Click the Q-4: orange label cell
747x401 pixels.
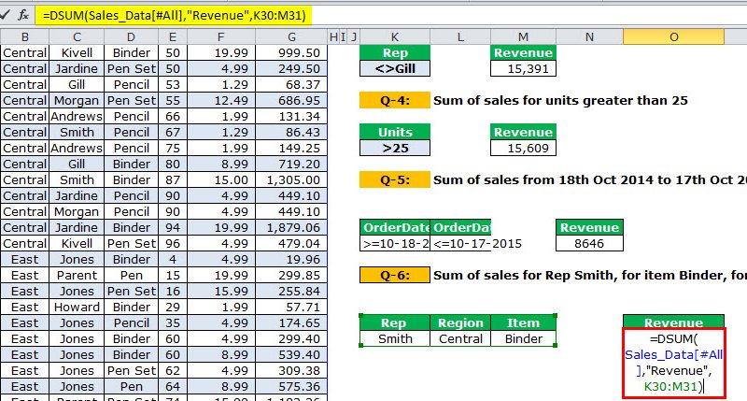tap(395, 100)
